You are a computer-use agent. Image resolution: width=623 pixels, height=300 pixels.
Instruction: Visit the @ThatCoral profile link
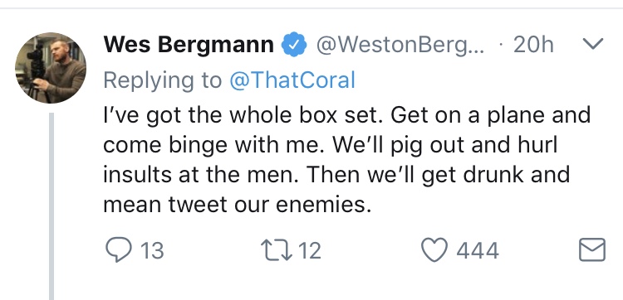pos(292,80)
